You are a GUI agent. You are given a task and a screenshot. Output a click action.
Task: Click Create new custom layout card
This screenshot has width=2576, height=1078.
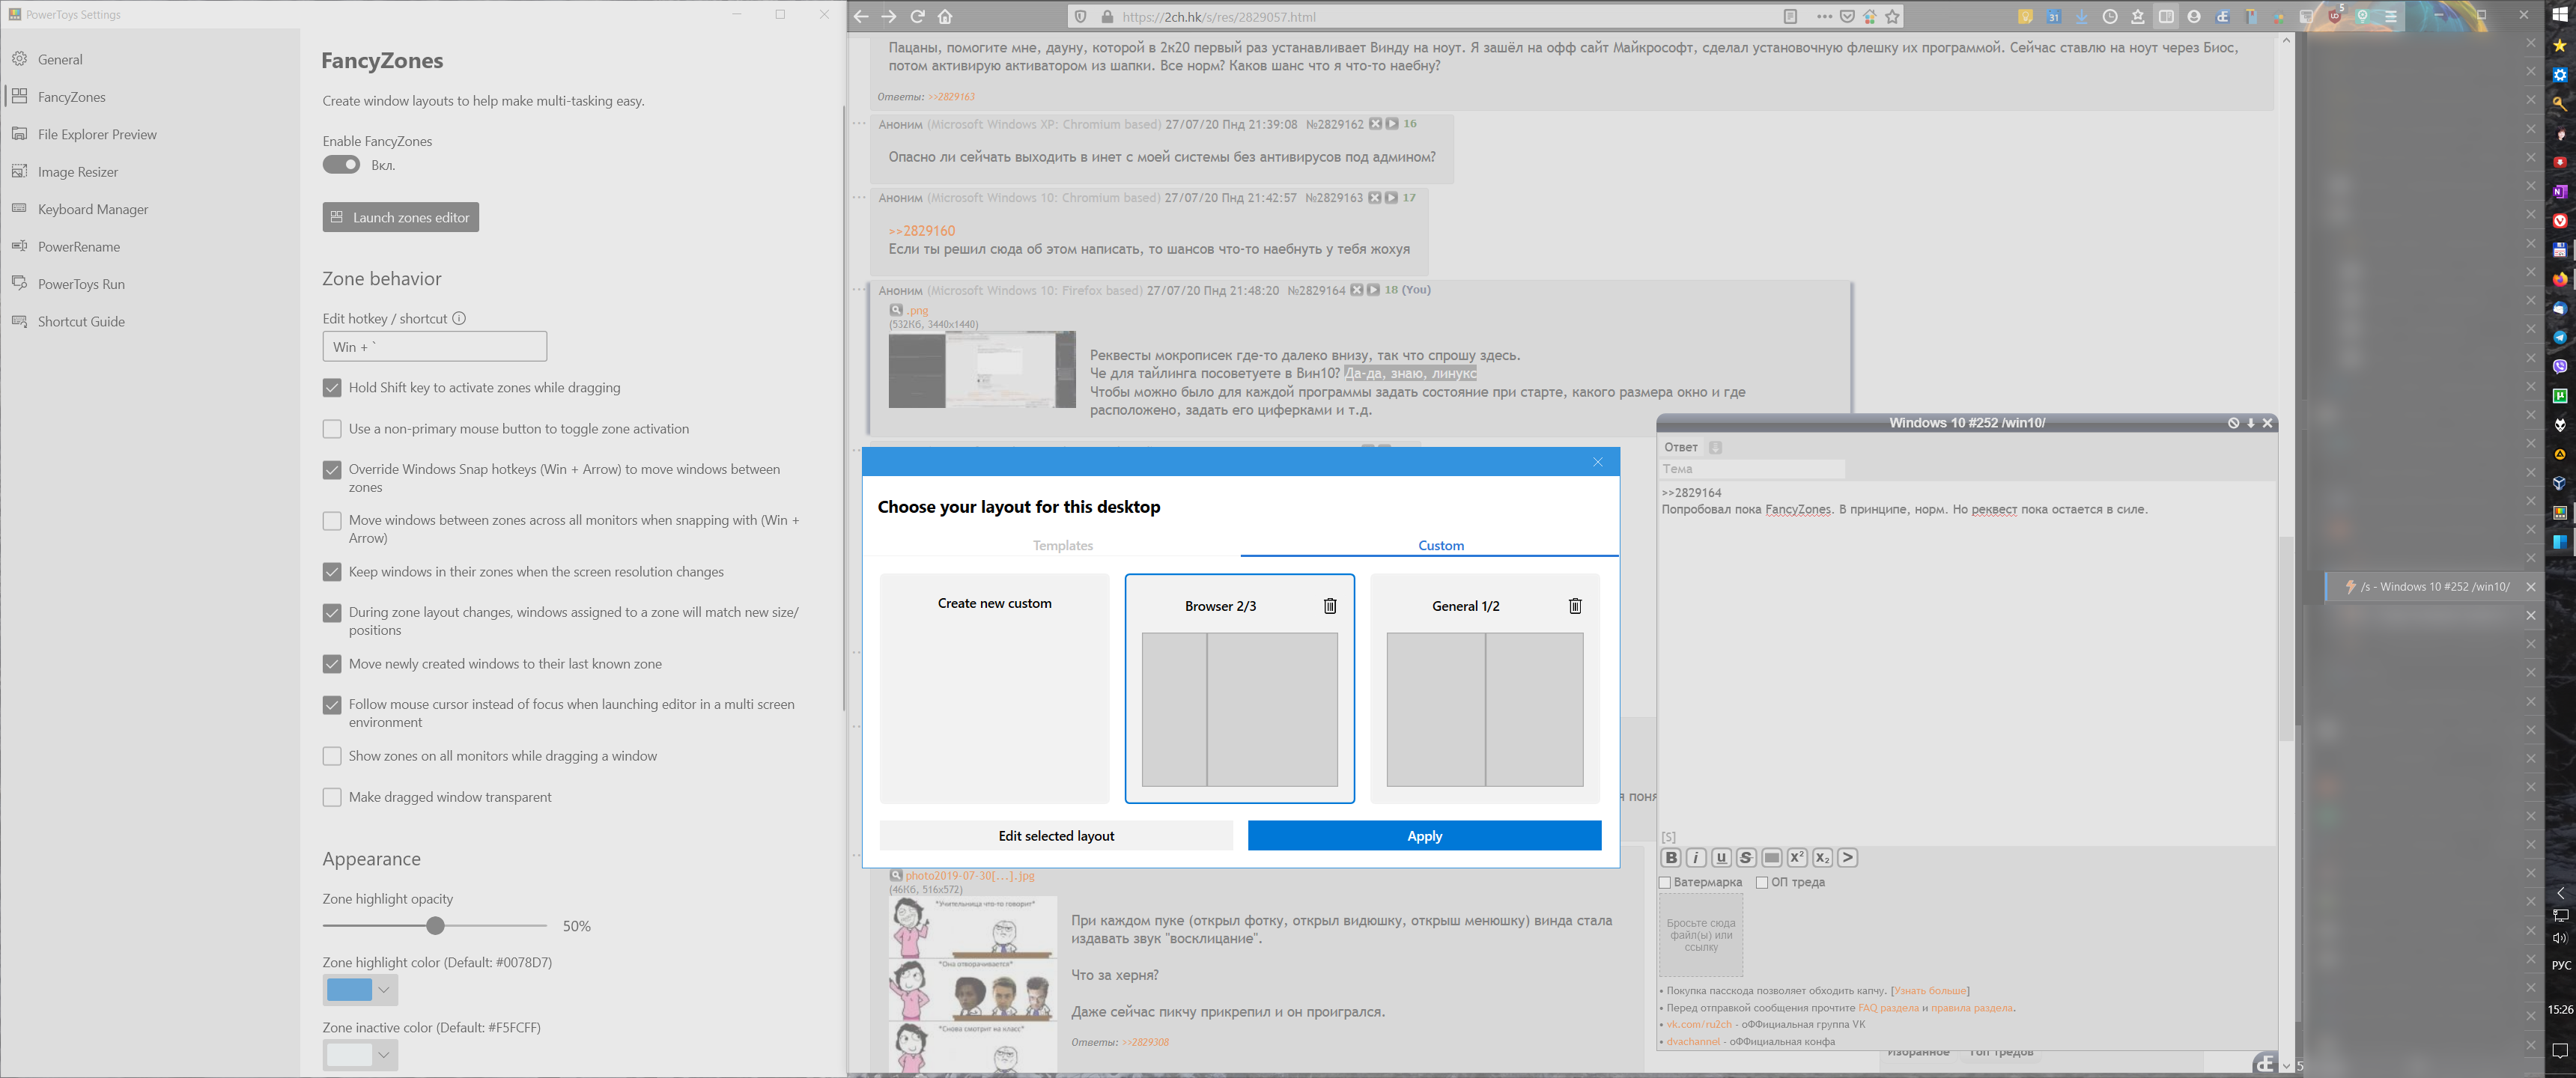[x=994, y=688]
